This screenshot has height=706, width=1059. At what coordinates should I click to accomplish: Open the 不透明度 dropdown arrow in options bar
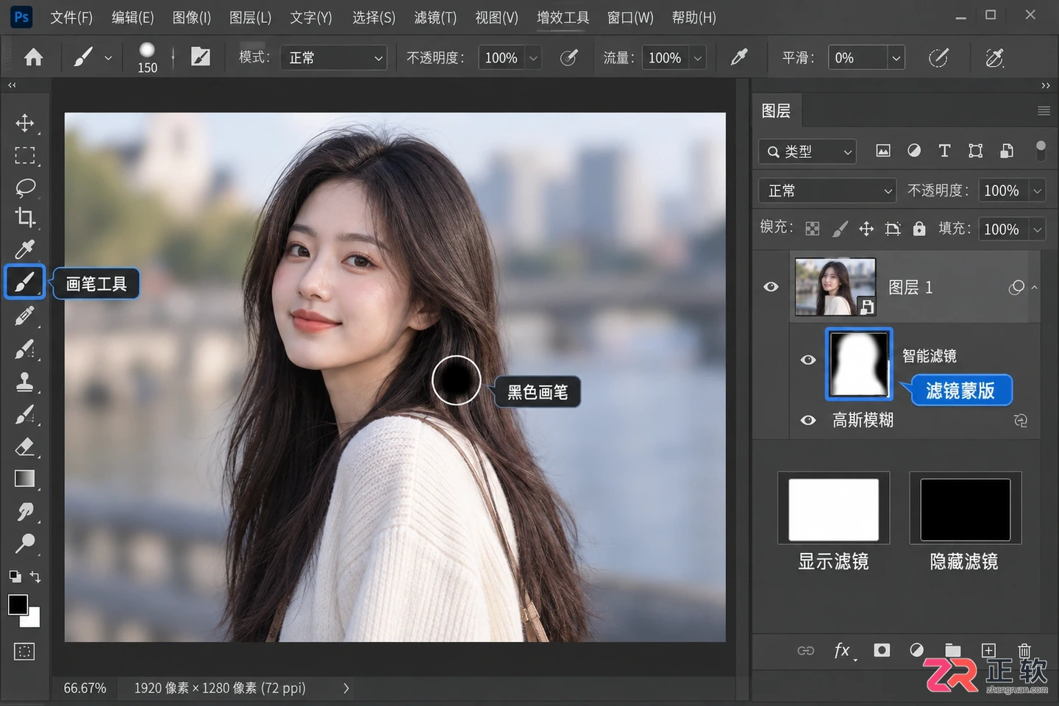(533, 58)
